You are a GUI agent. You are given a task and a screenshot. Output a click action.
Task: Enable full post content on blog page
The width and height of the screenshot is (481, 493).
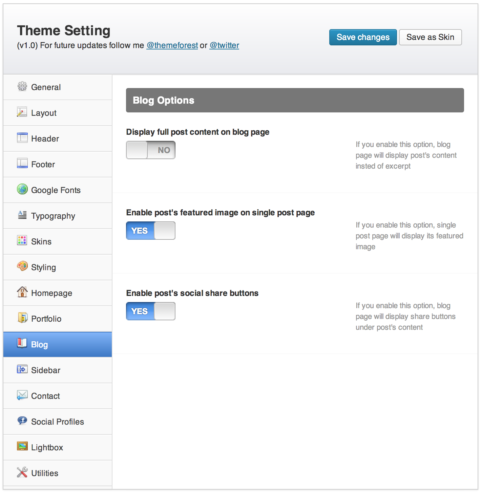(x=151, y=150)
